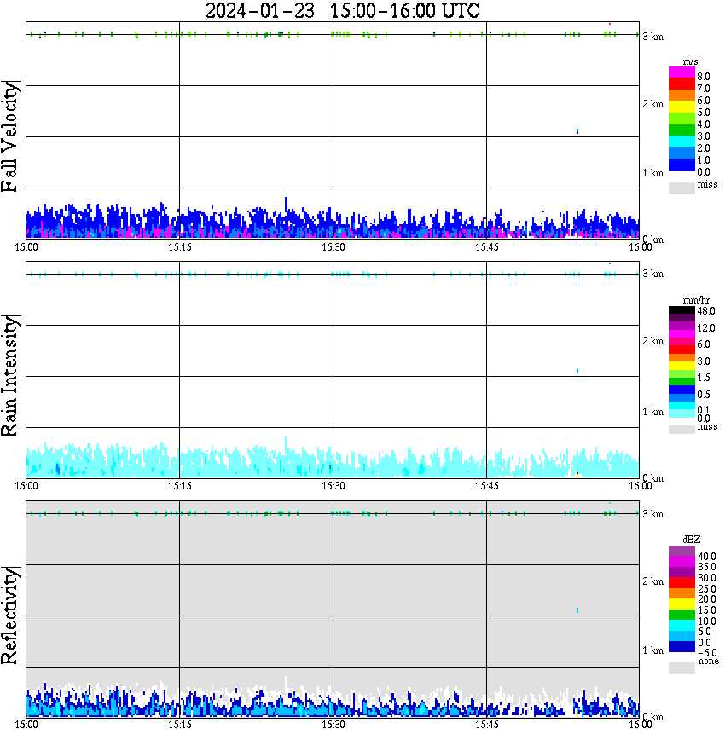Screen dimensions: 725x740
Task: Pick the red swatch in the dBZ legend
Action: tap(681, 582)
